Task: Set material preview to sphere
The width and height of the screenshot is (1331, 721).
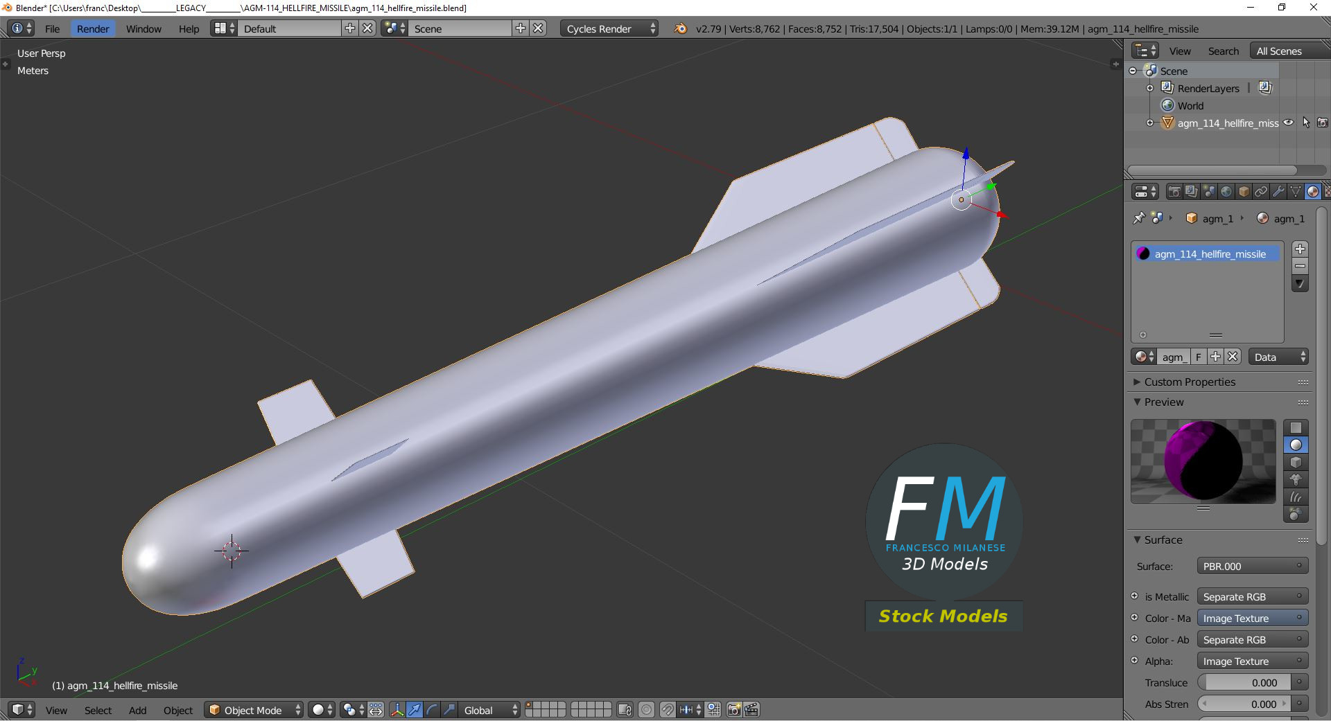Action: [x=1296, y=445]
